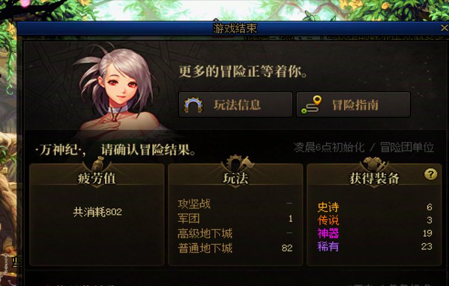Click the 共消耗802 fatigue text
Screen dimensions: 449x286
click(x=97, y=212)
